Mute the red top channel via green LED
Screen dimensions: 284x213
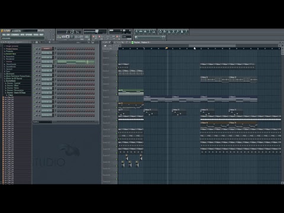[x=34, y=49]
